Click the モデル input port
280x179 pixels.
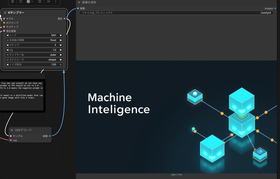click(4, 19)
